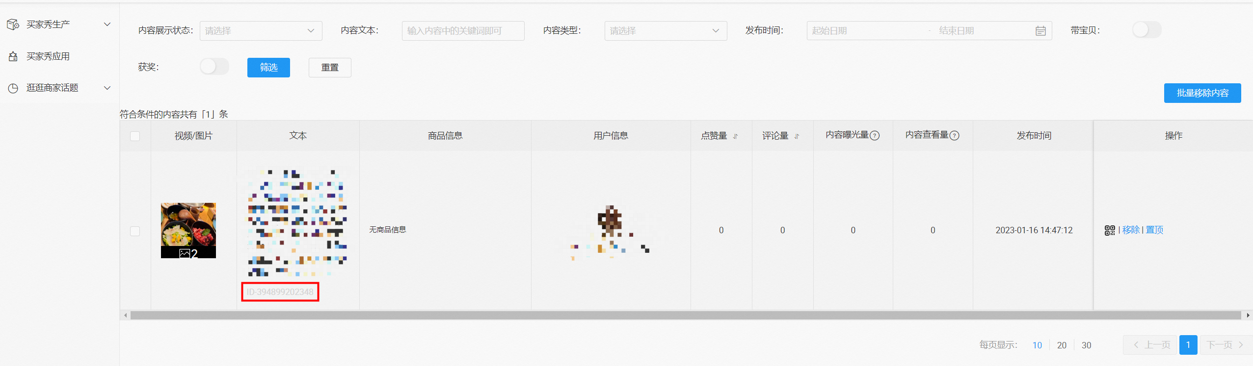The image size is (1253, 366).
Task: Sort by 点赞量 using sort arrows
Action: coord(735,136)
